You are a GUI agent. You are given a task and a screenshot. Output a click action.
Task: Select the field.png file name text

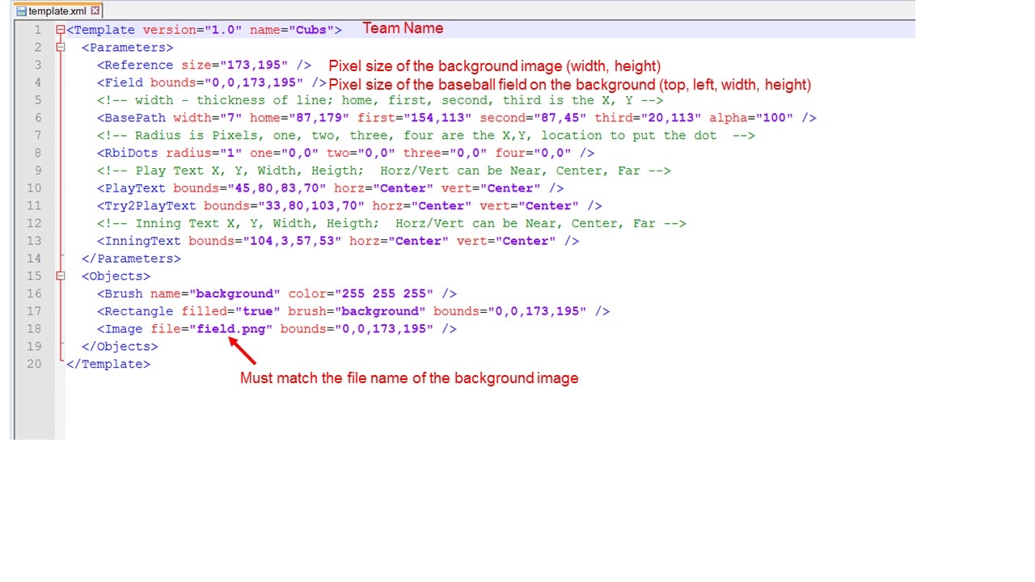[x=231, y=328]
